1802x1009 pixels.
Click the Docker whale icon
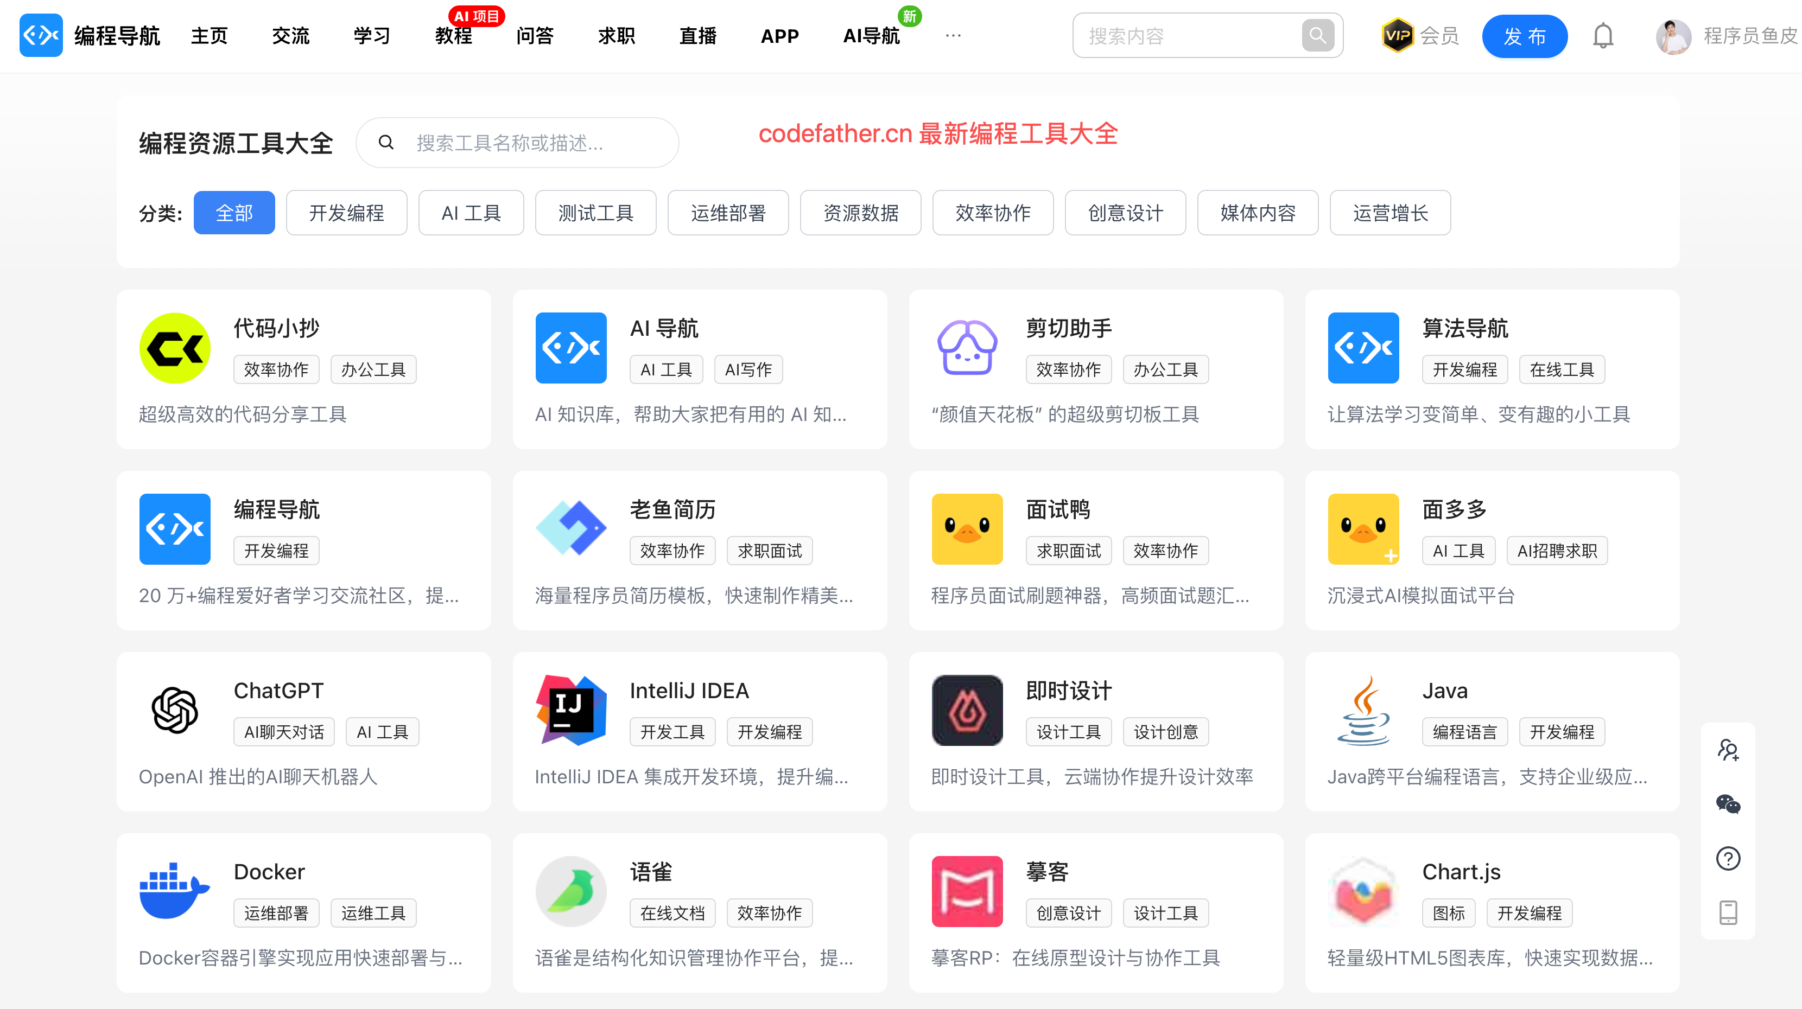pyautogui.click(x=175, y=891)
